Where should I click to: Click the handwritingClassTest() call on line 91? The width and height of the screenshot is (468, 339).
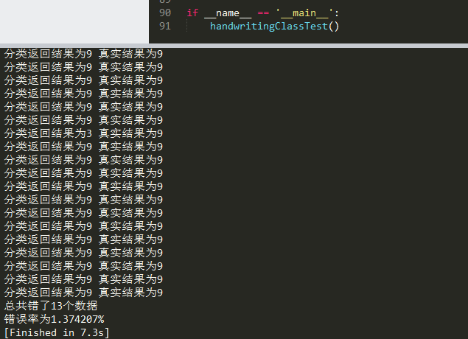275,27
